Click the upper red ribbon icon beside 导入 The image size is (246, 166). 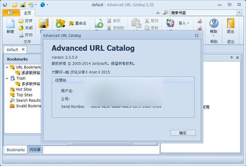tap(200, 21)
